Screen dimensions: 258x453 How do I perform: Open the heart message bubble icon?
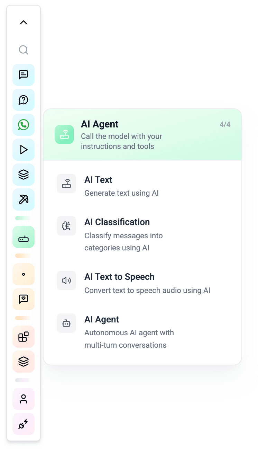click(x=24, y=299)
